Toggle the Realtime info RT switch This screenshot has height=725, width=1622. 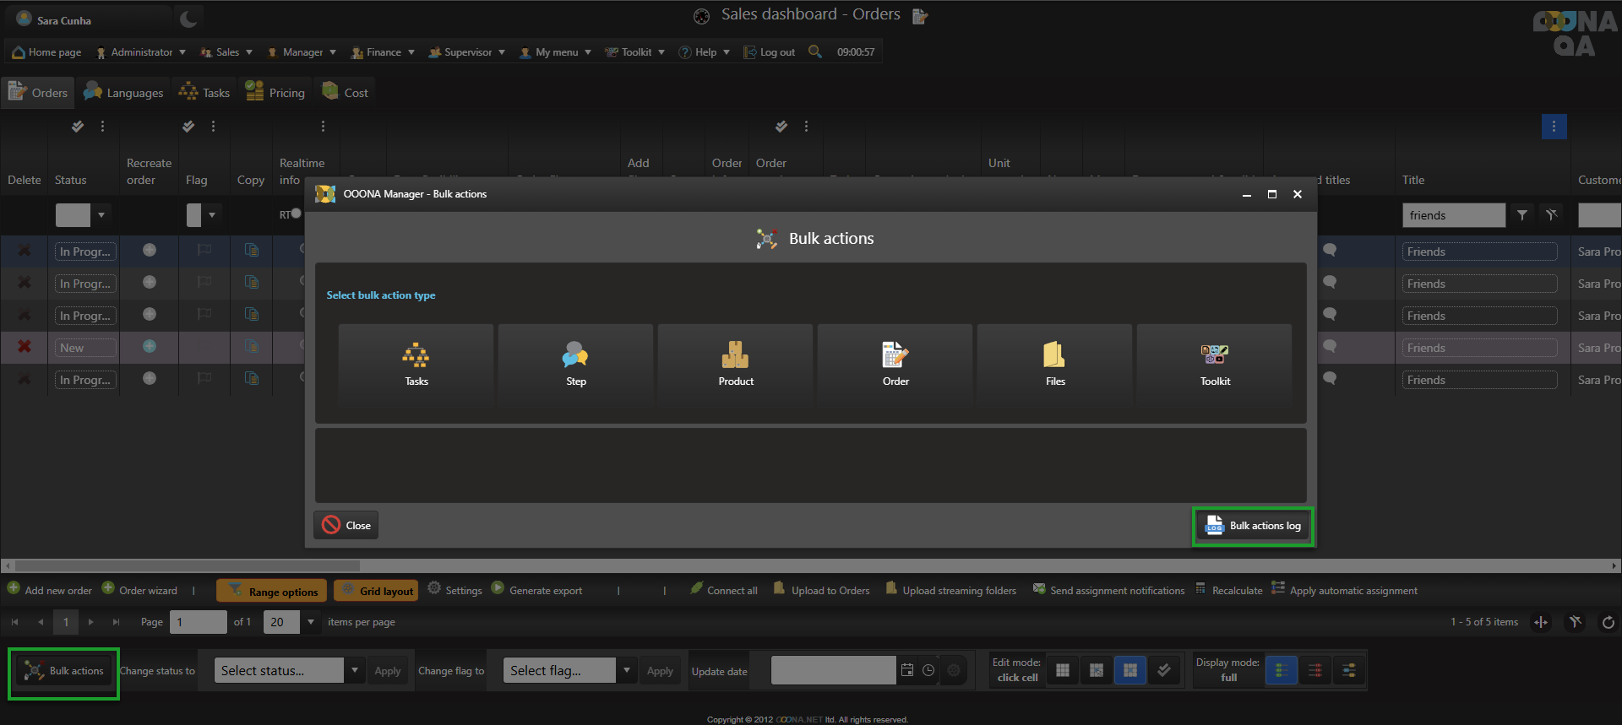click(291, 214)
